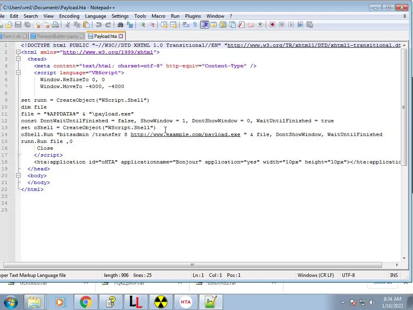The height and width of the screenshot is (310, 413).
Task: Click the Print toolbar icon
Action: (x=55, y=25)
